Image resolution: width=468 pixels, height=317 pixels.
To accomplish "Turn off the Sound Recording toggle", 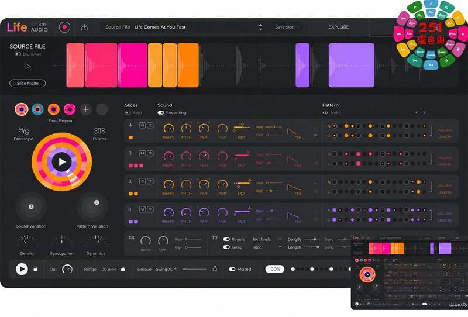I will point(161,112).
